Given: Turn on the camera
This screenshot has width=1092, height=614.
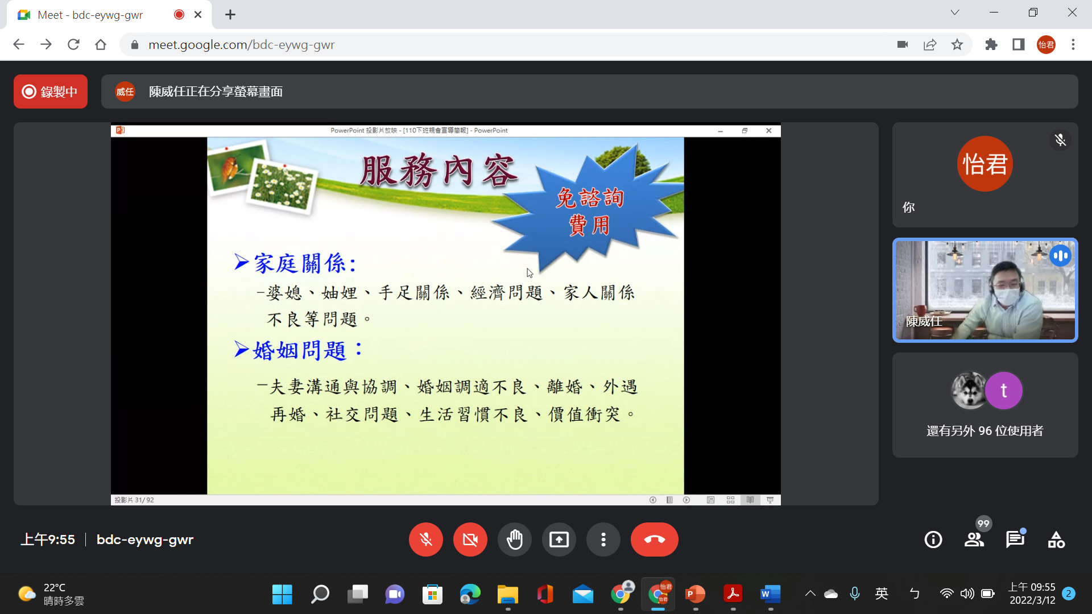Looking at the screenshot, I should click(x=470, y=540).
